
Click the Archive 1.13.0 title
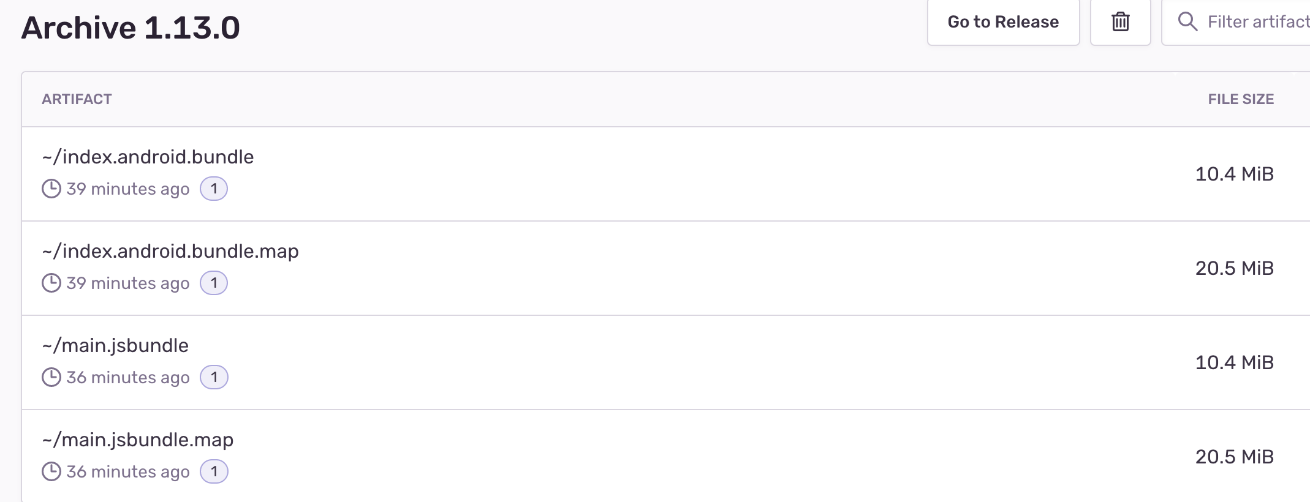(x=131, y=27)
